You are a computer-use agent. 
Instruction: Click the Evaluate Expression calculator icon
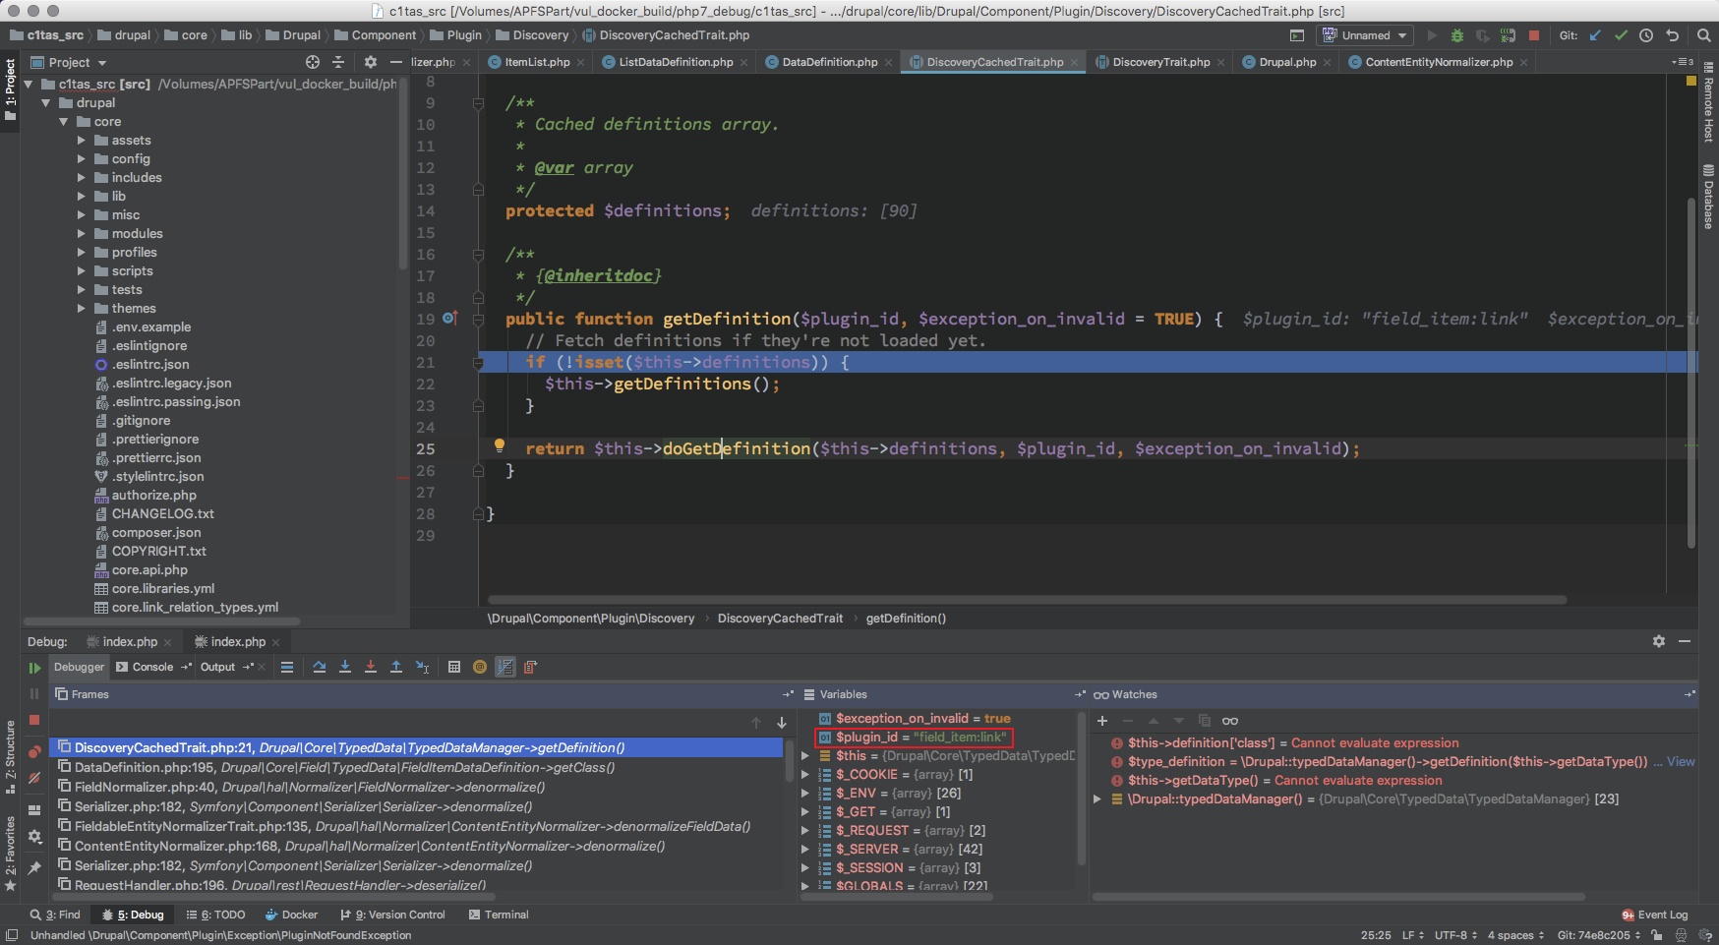click(454, 667)
